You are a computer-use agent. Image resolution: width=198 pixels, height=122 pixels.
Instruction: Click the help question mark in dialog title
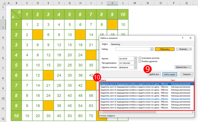(182, 38)
